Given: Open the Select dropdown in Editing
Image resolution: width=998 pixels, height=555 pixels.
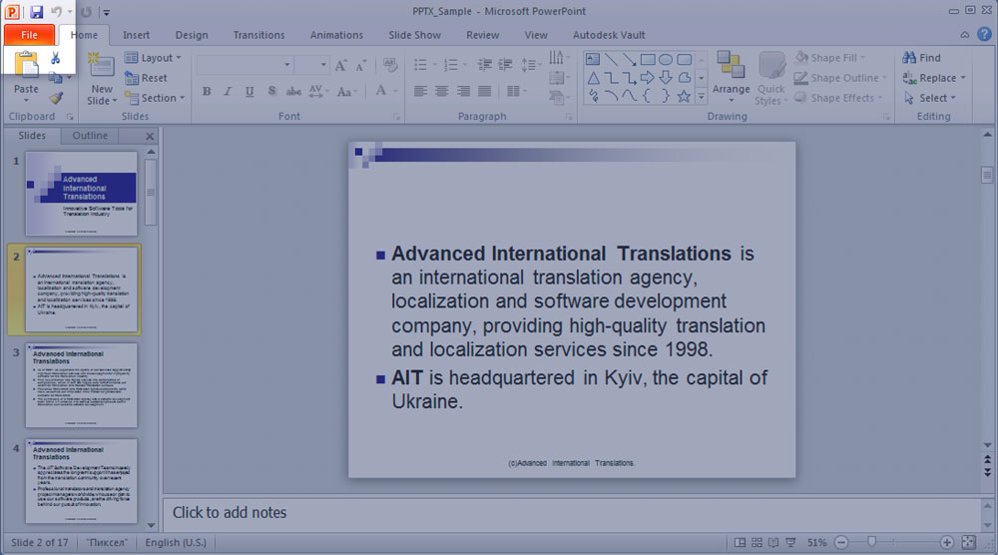Looking at the screenshot, I should [929, 98].
